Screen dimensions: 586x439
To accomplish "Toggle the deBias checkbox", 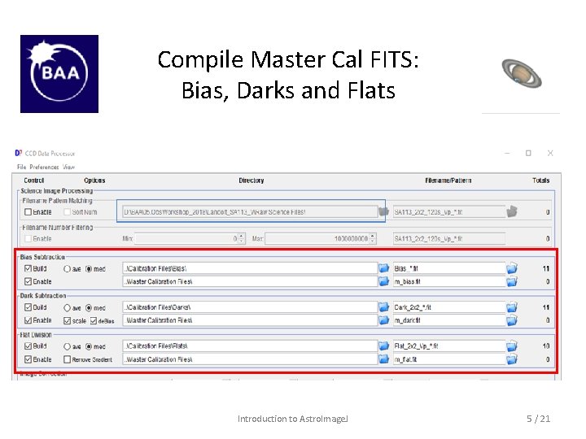I will click(94, 320).
